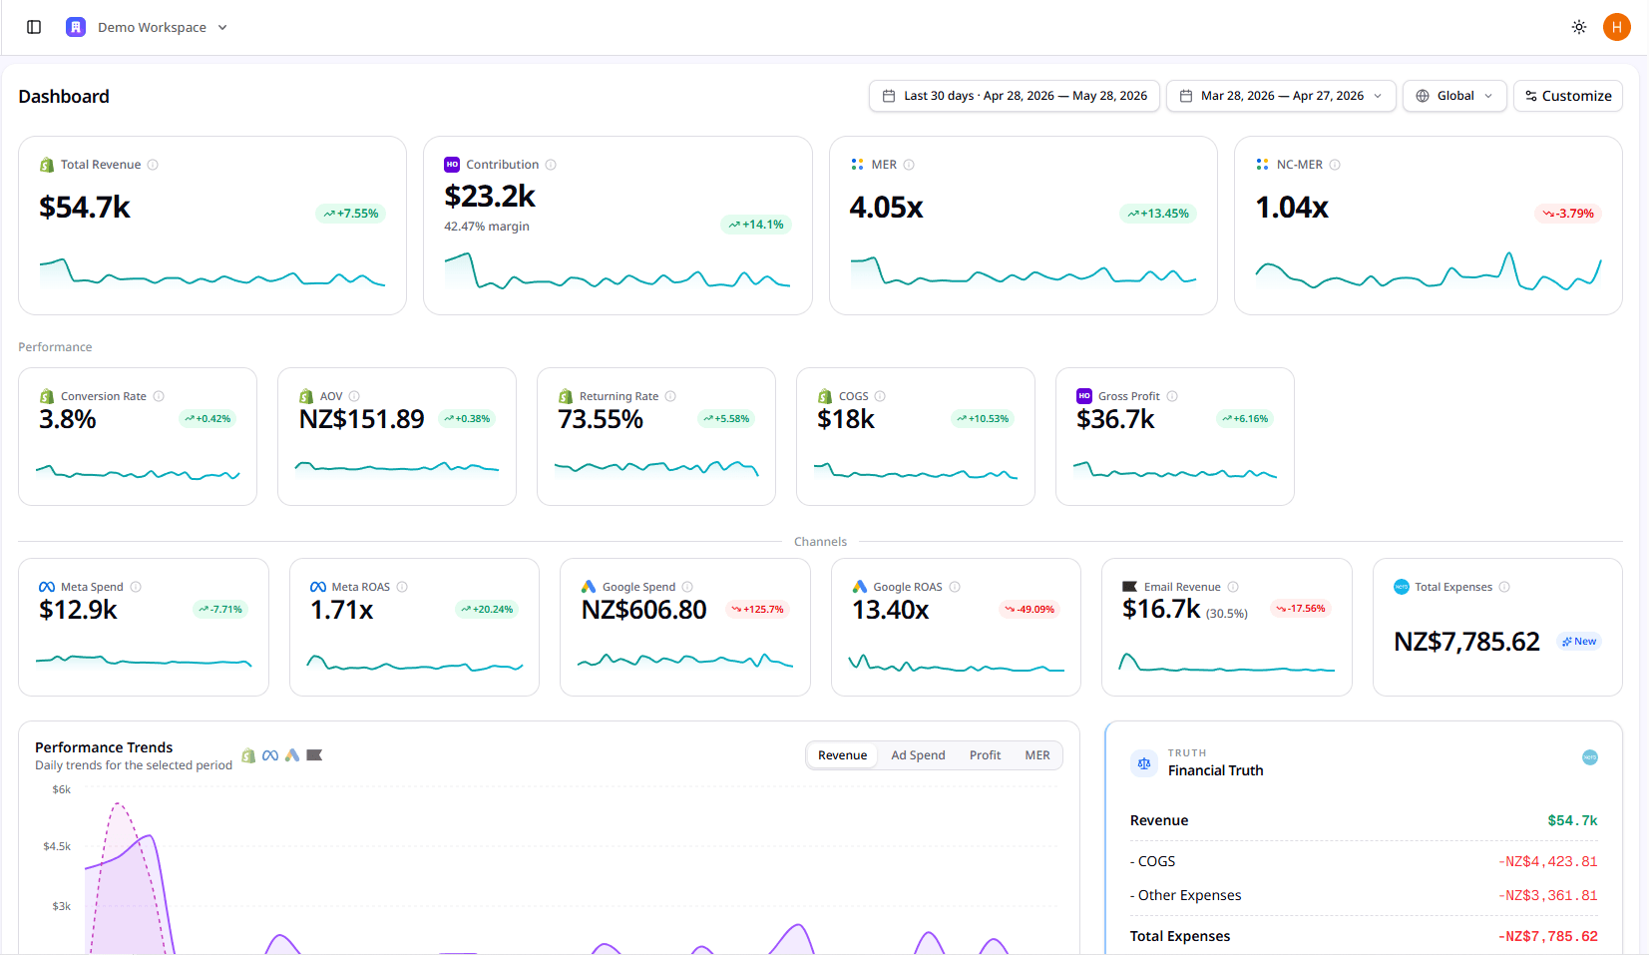Open the Global region dropdown
1649x955 pixels.
pos(1454,96)
